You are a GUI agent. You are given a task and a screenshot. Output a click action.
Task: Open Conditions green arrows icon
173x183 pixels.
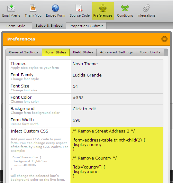pos(125,8)
